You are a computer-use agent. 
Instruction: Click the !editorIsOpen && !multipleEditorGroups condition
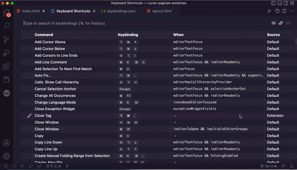pyautogui.click(x=210, y=129)
